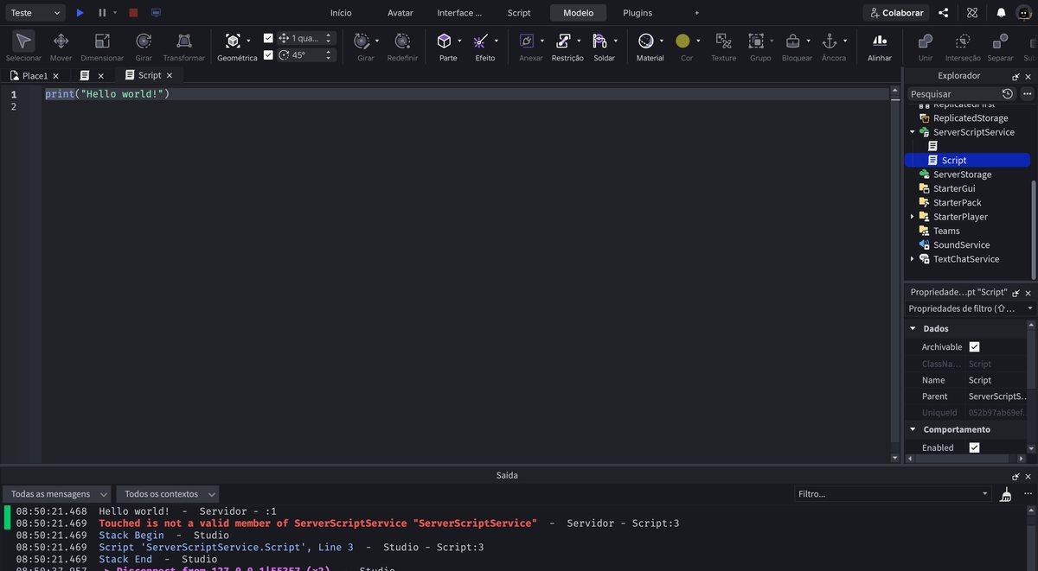Open the Todos os contextos filter dropdown
This screenshot has width=1038, height=571.
tap(167, 494)
